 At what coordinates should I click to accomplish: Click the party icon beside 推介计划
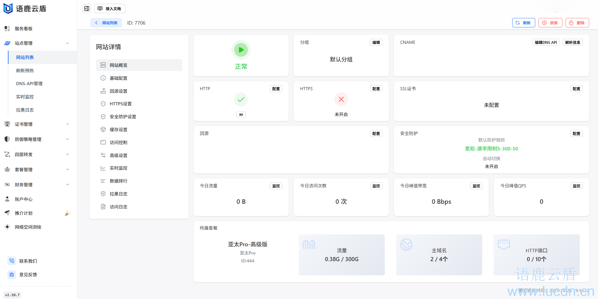[x=67, y=213]
